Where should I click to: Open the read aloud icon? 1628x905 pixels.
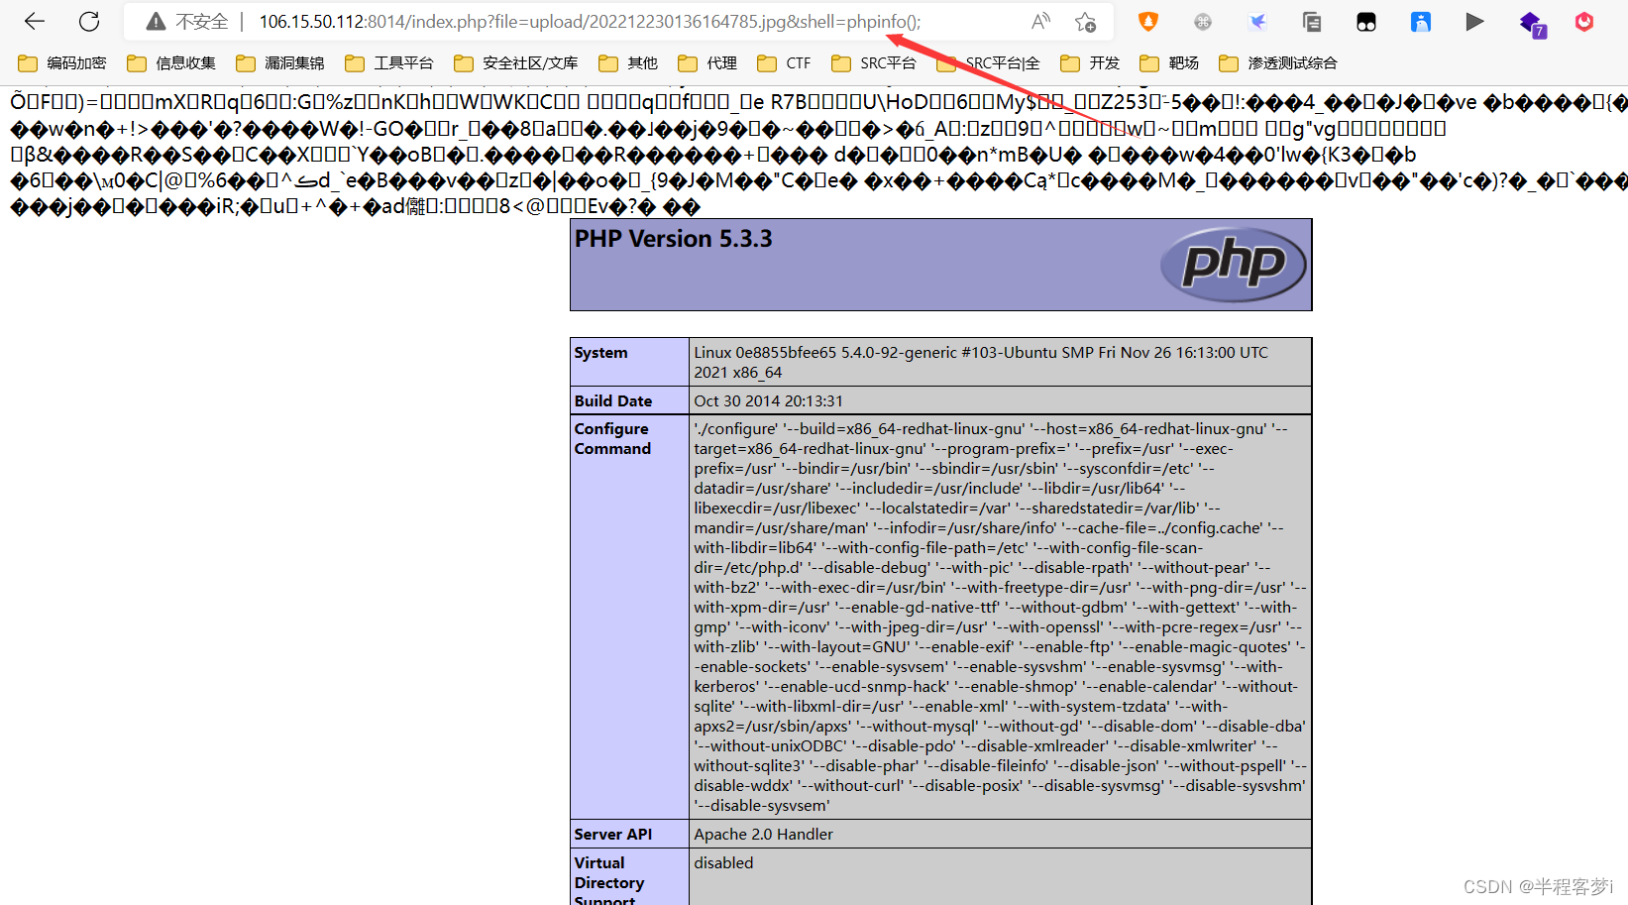pos(1040,22)
